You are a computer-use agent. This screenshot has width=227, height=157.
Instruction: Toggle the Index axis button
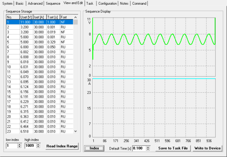point(94,148)
